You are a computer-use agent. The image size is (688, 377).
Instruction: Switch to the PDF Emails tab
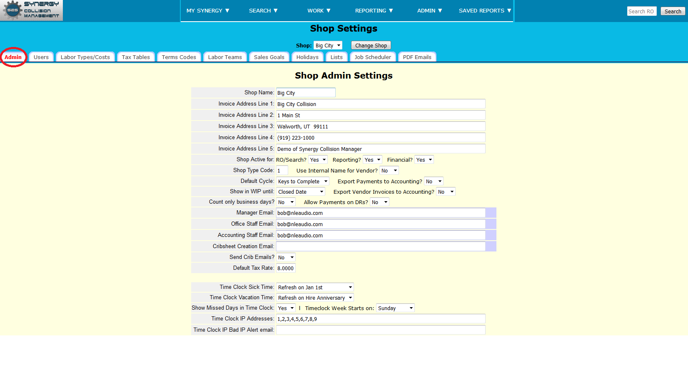(417, 57)
